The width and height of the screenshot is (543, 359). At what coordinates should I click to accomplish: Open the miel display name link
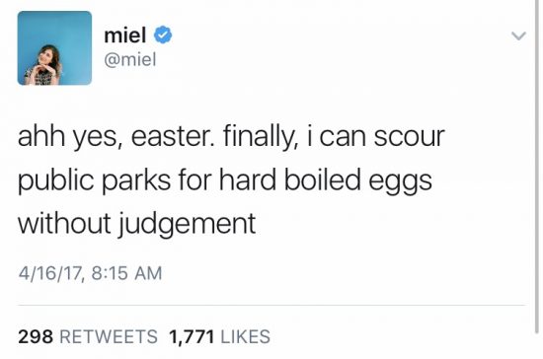pos(125,35)
